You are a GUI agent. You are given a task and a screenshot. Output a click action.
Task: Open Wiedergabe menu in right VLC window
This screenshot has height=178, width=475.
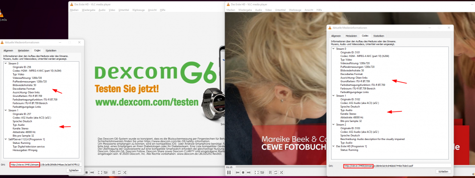coord(246,10)
